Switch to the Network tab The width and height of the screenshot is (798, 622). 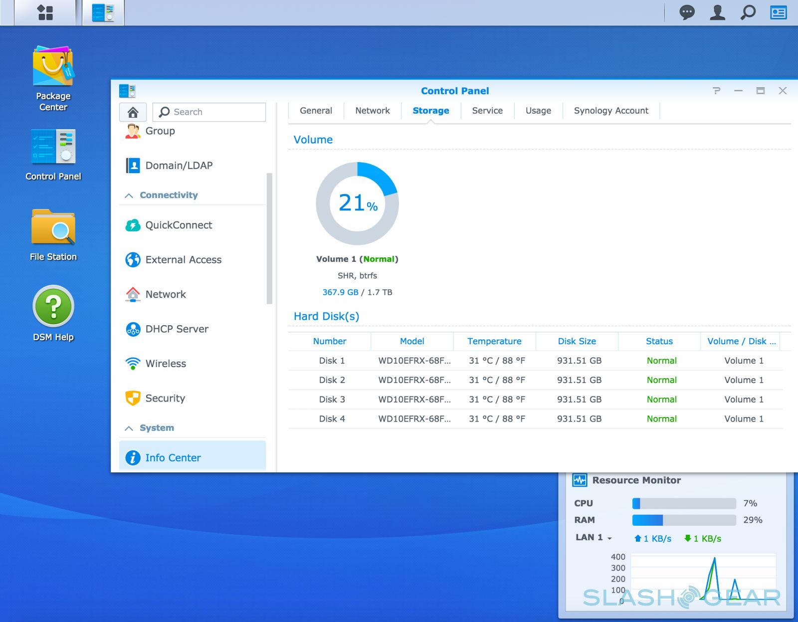pos(372,111)
